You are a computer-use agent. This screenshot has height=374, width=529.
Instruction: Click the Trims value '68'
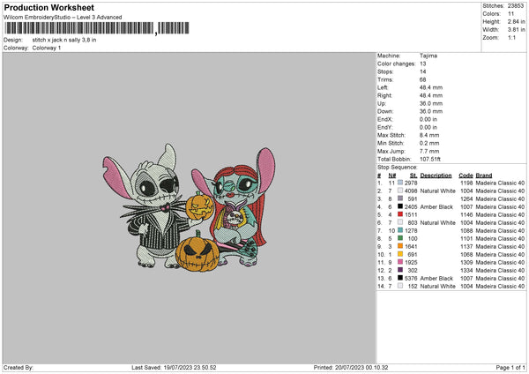(x=422, y=79)
